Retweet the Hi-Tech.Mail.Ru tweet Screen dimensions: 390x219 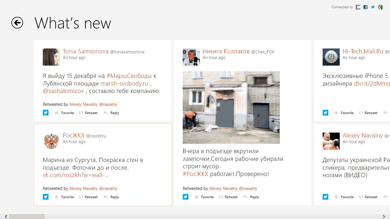point(368,113)
